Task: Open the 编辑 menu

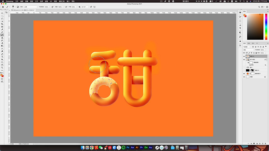Action: click(x=22, y=1)
